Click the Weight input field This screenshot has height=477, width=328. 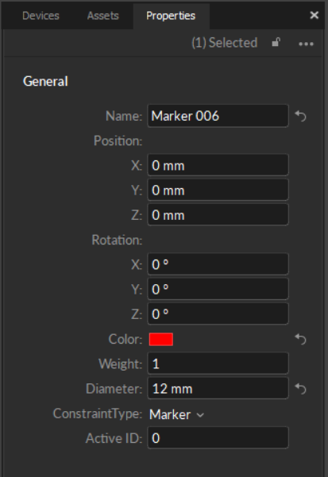[x=218, y=364]
